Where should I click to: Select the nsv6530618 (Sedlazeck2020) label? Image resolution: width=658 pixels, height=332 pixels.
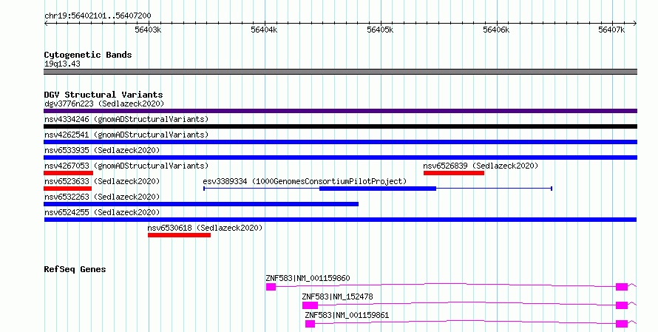(x=205, y=228)
